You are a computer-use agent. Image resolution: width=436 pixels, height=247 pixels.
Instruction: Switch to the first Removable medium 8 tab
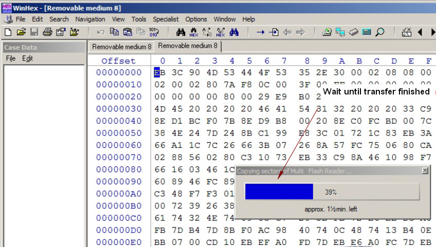click(x=121, y=47)
